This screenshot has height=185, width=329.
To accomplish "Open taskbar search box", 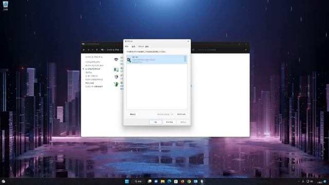I will (x=138, y=181).
